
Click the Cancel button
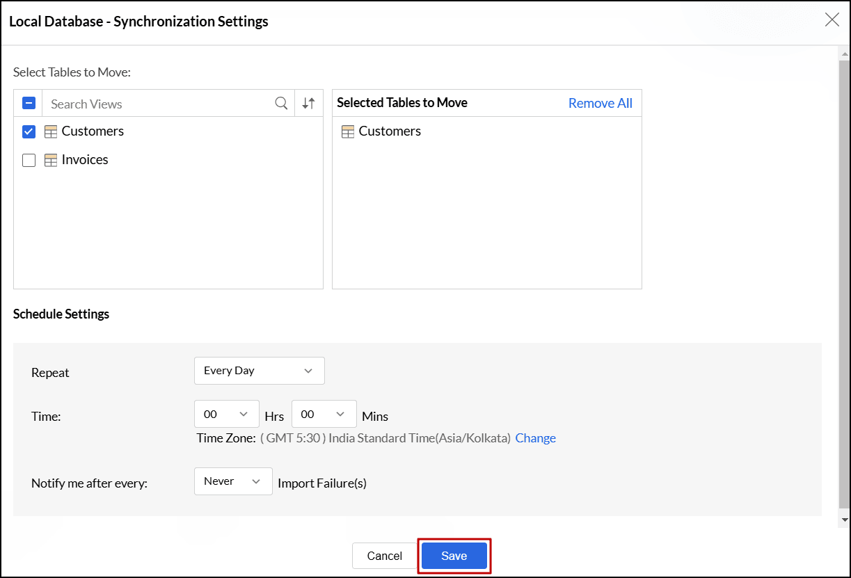click(383, 556)
